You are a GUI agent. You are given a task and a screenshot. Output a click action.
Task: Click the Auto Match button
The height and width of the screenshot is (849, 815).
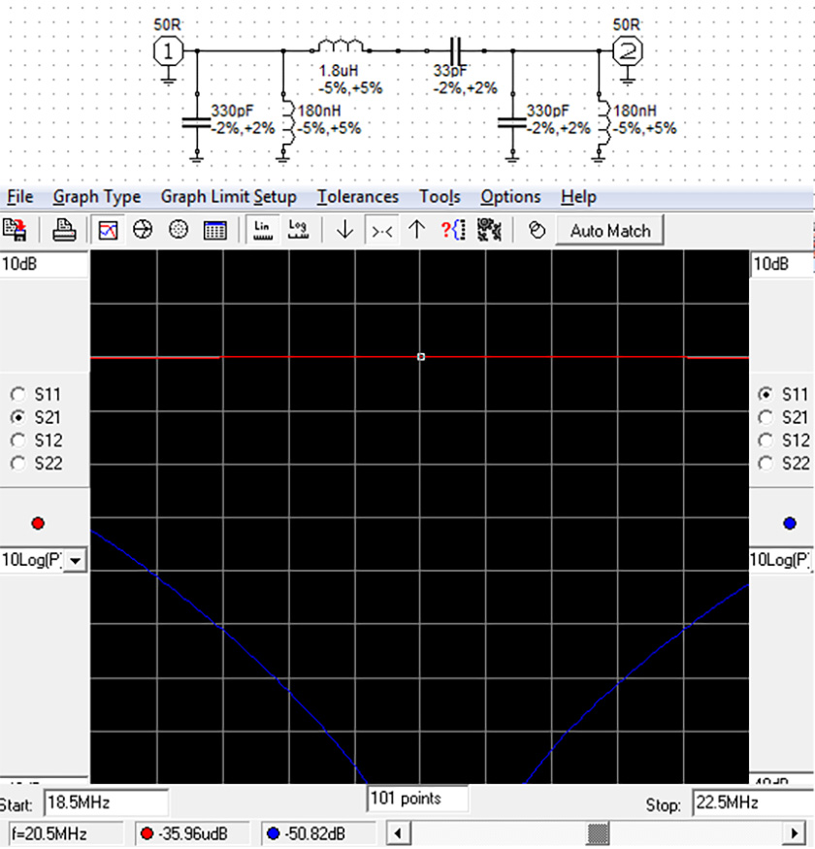[609, 231]
